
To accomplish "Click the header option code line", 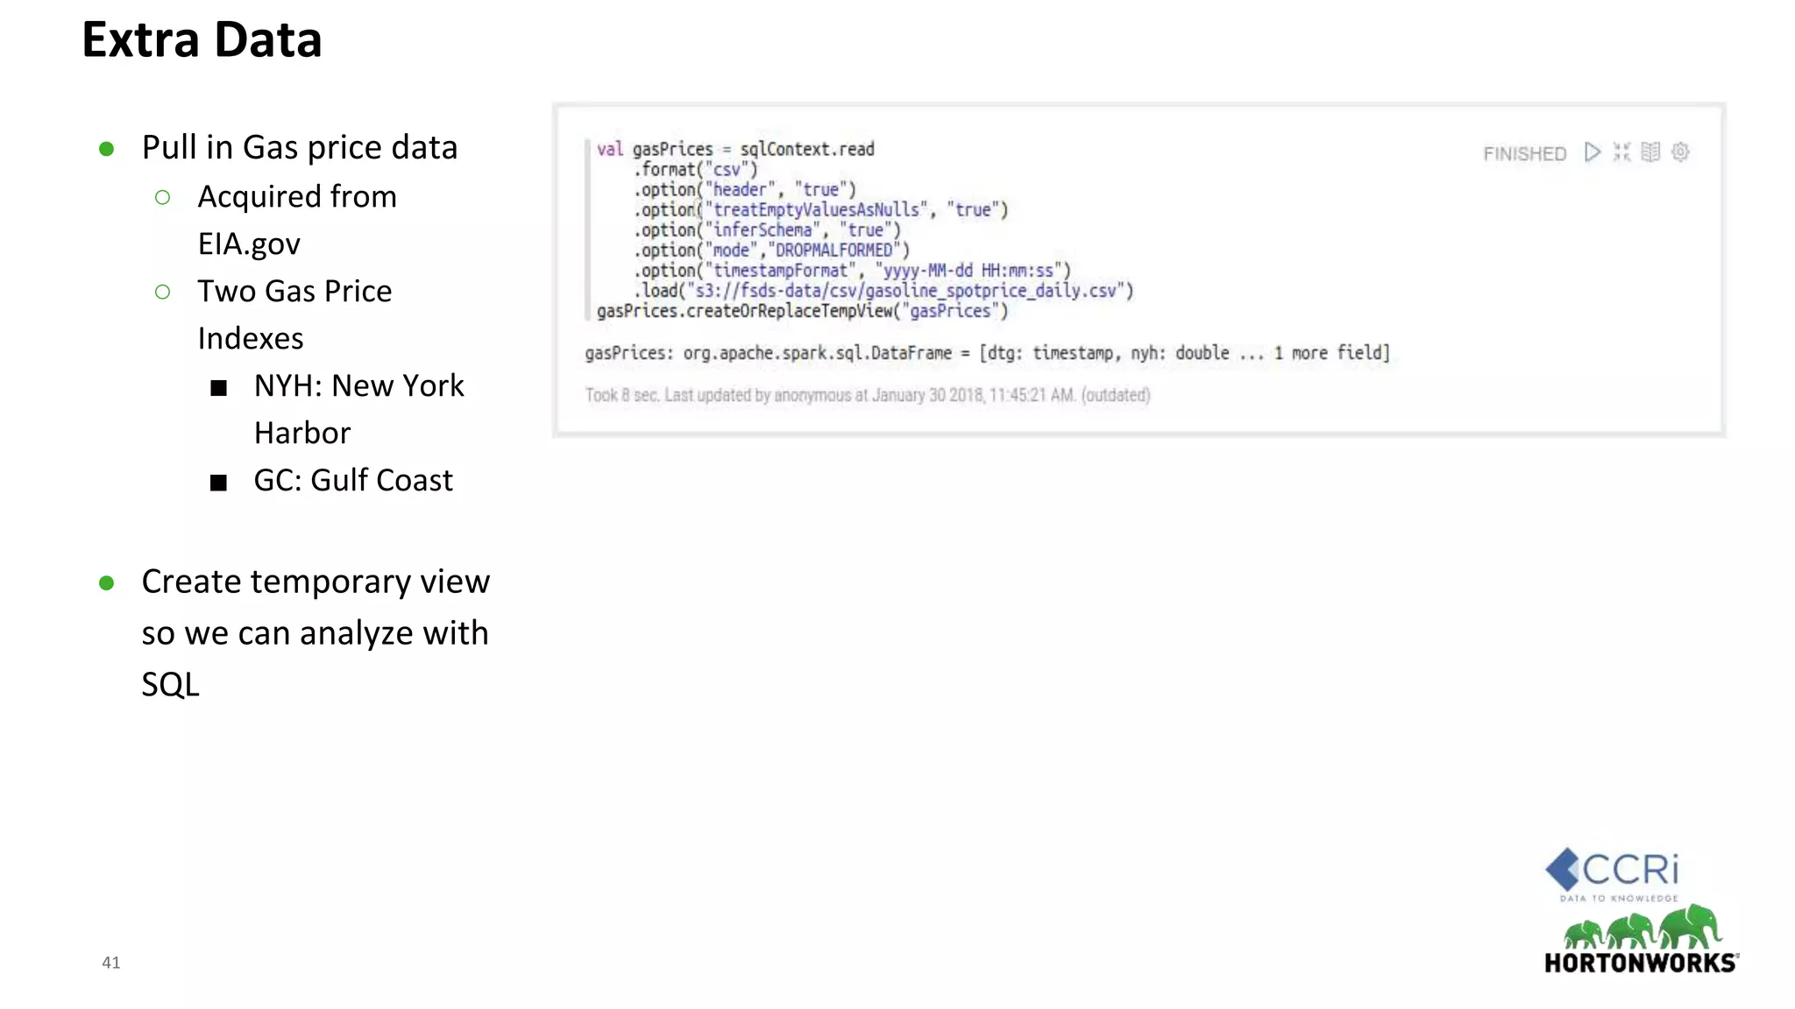I will tap(745, 190).
